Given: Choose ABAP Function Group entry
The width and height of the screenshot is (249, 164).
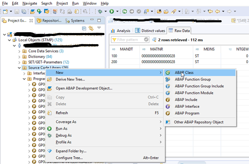Looking at the screenshot, I should [200, 79].
